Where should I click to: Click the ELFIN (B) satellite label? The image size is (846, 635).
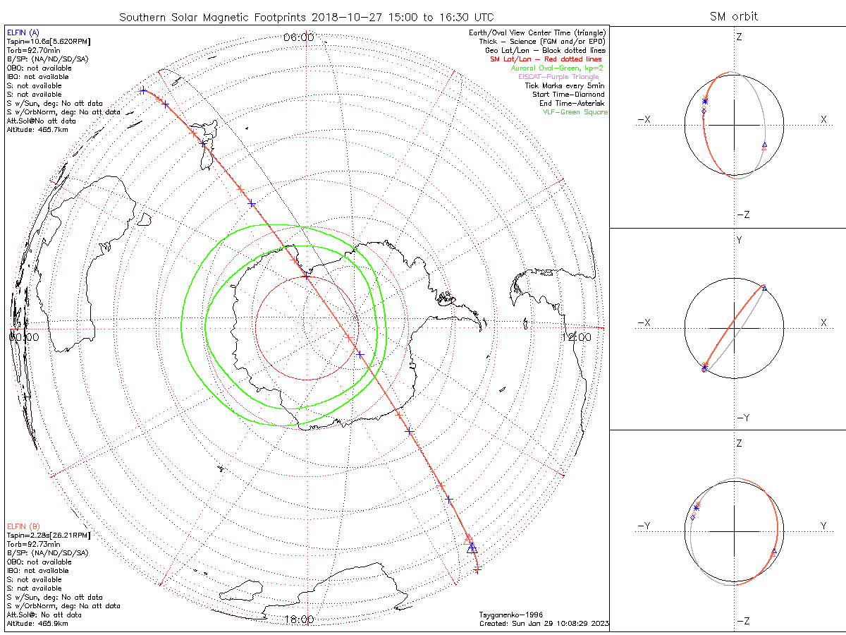[x=23, y=526]
